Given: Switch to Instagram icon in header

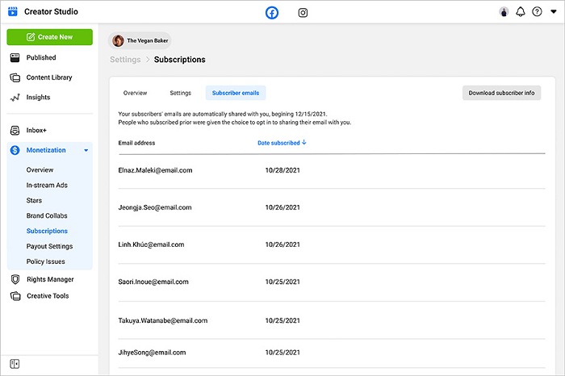Looking at the screenshot, I should pyautogui.click(x=303, y=12).
